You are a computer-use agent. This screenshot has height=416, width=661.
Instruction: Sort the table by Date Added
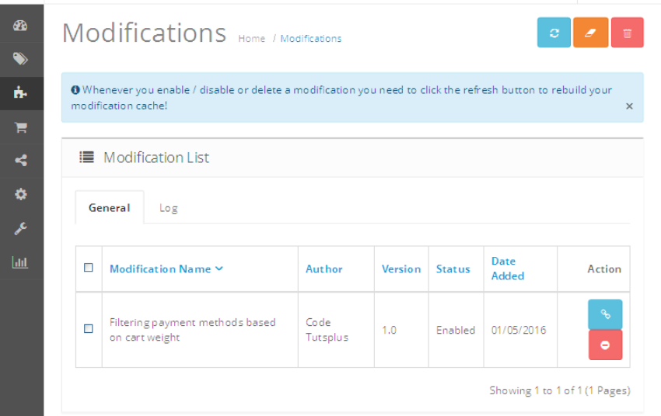[508, 269]
